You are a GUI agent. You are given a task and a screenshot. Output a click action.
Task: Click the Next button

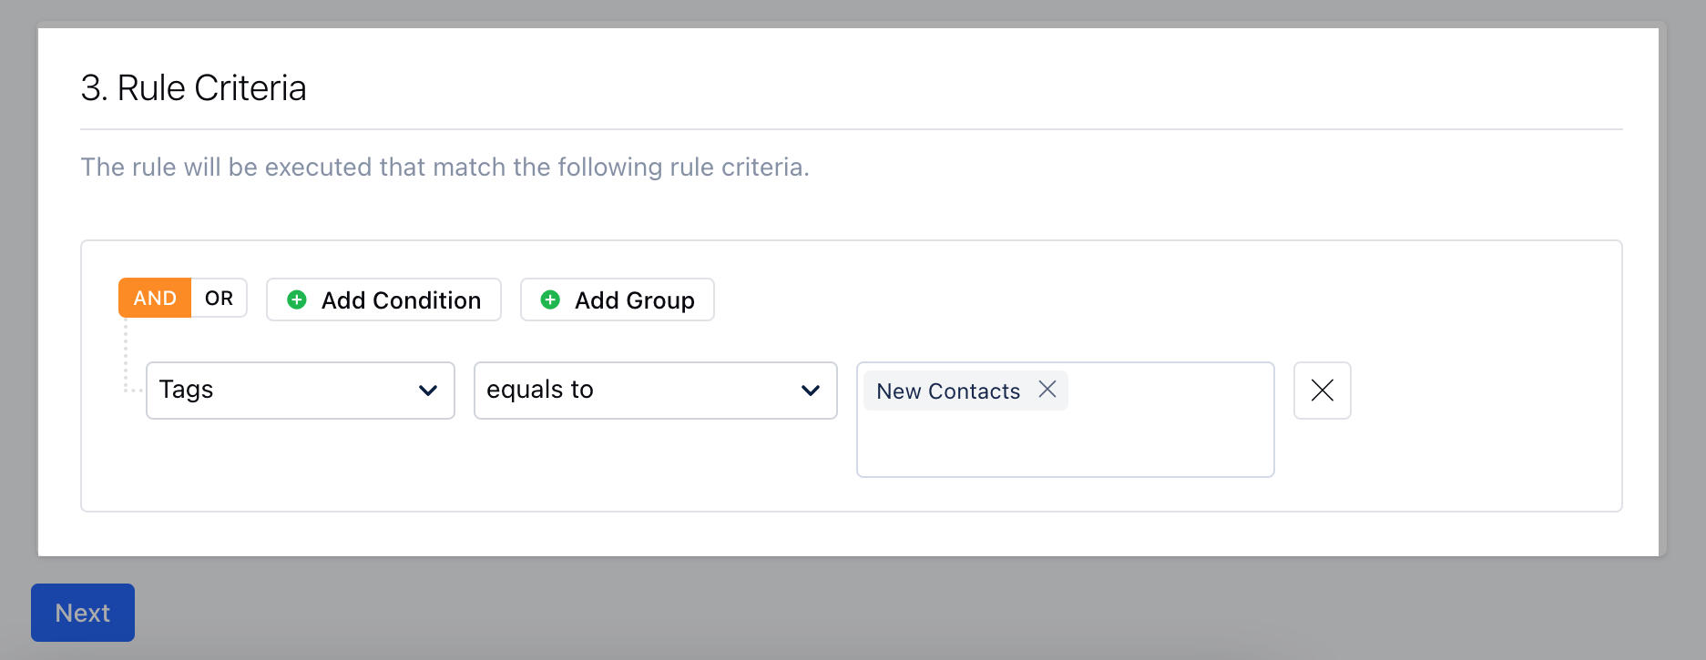[x=83, y=613]
